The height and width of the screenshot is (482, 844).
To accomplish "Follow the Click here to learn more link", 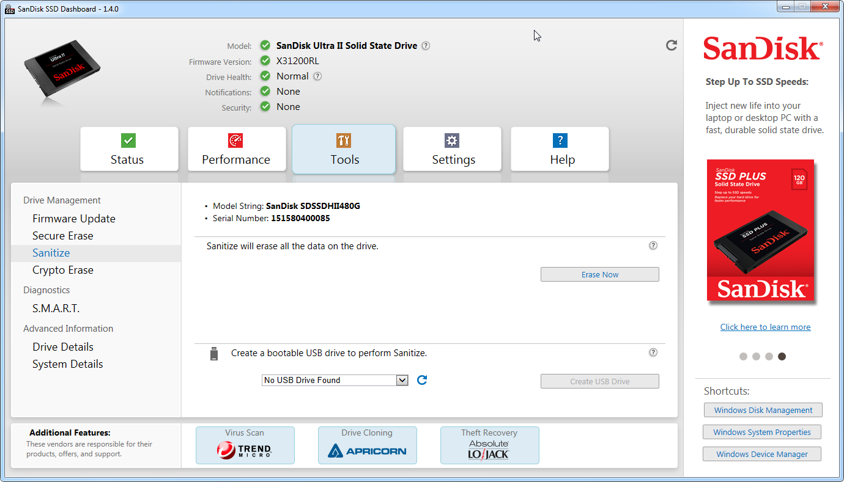I will 765,327.
